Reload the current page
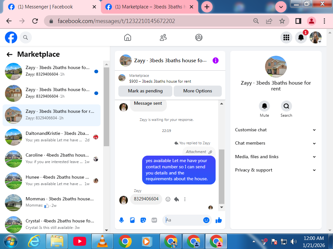Viewport: 333px width, 249px height. 35,21
